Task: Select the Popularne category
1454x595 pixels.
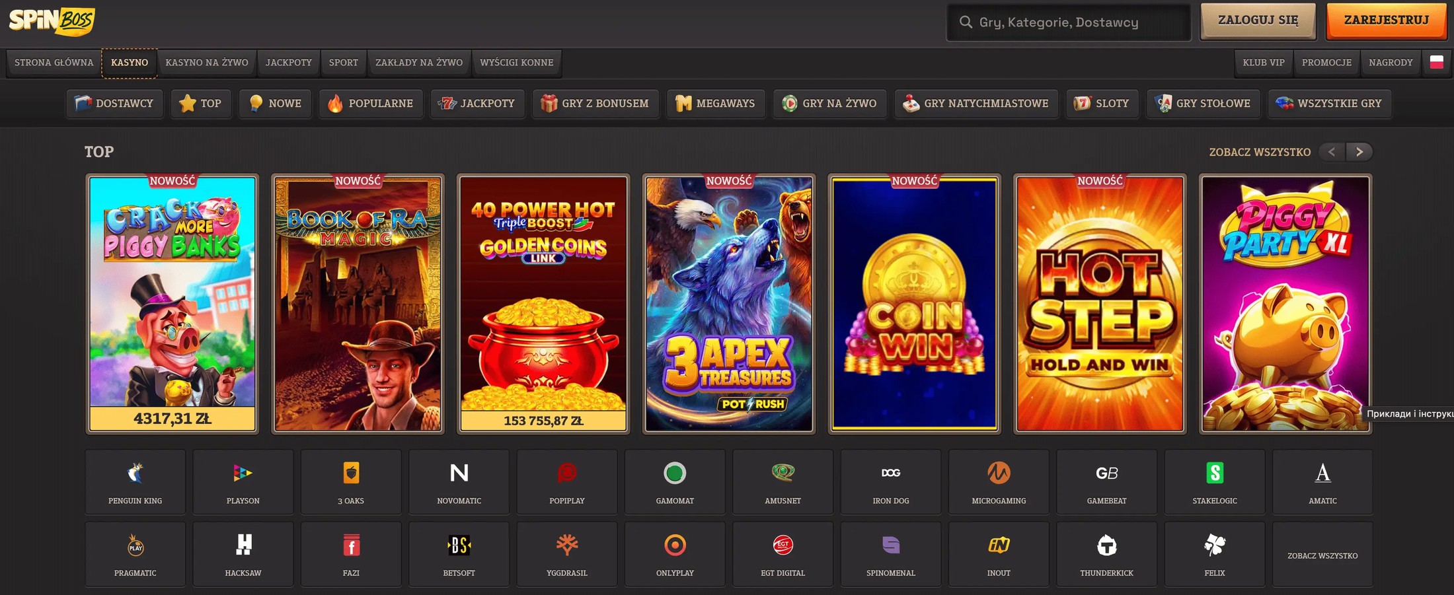Action: (371, 104)
